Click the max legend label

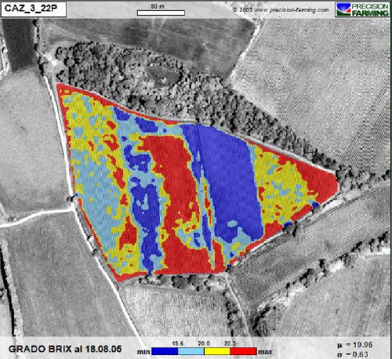[x=265, y=352]
